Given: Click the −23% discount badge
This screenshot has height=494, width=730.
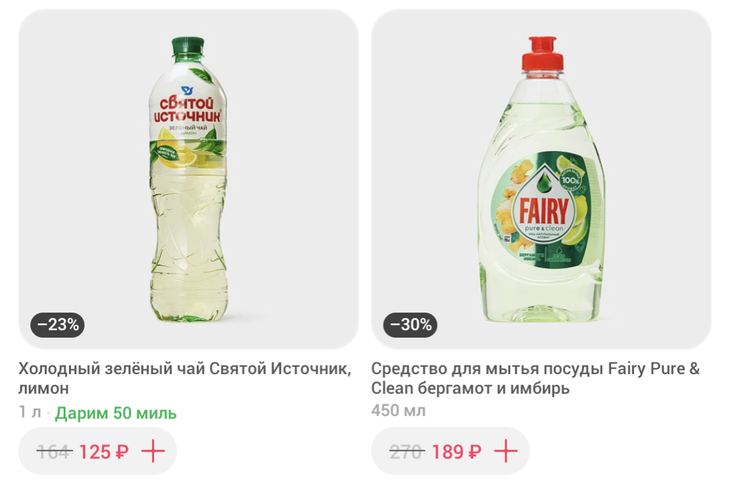Looking at the screenshot, I should (58, 325).
